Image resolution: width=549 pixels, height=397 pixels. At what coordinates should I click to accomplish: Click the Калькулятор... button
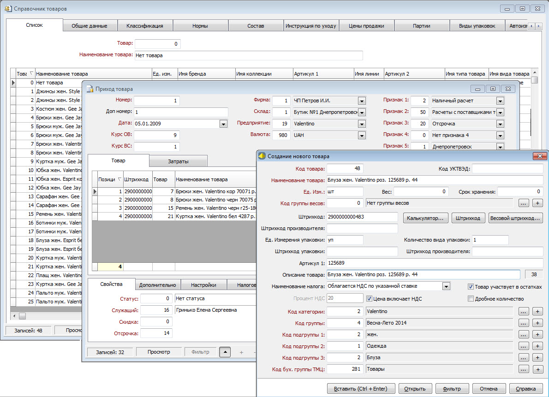pyautogui.click(x=425, y=218)
